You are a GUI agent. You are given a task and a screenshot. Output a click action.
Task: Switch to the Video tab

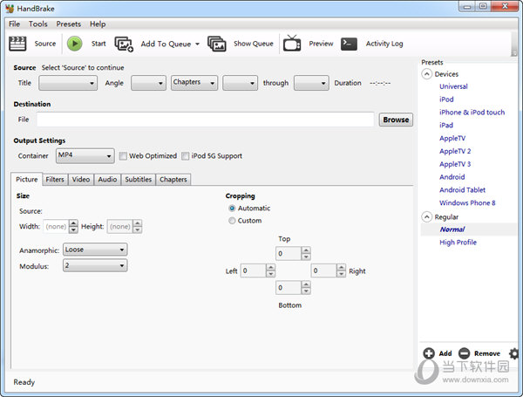coord(81,179)
